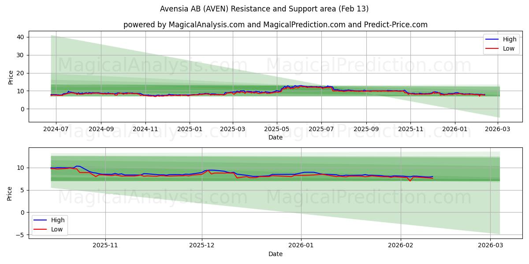Click the '2026-01' tick label on top chart
Screen dimensions: 529x264
click(454, 129)
